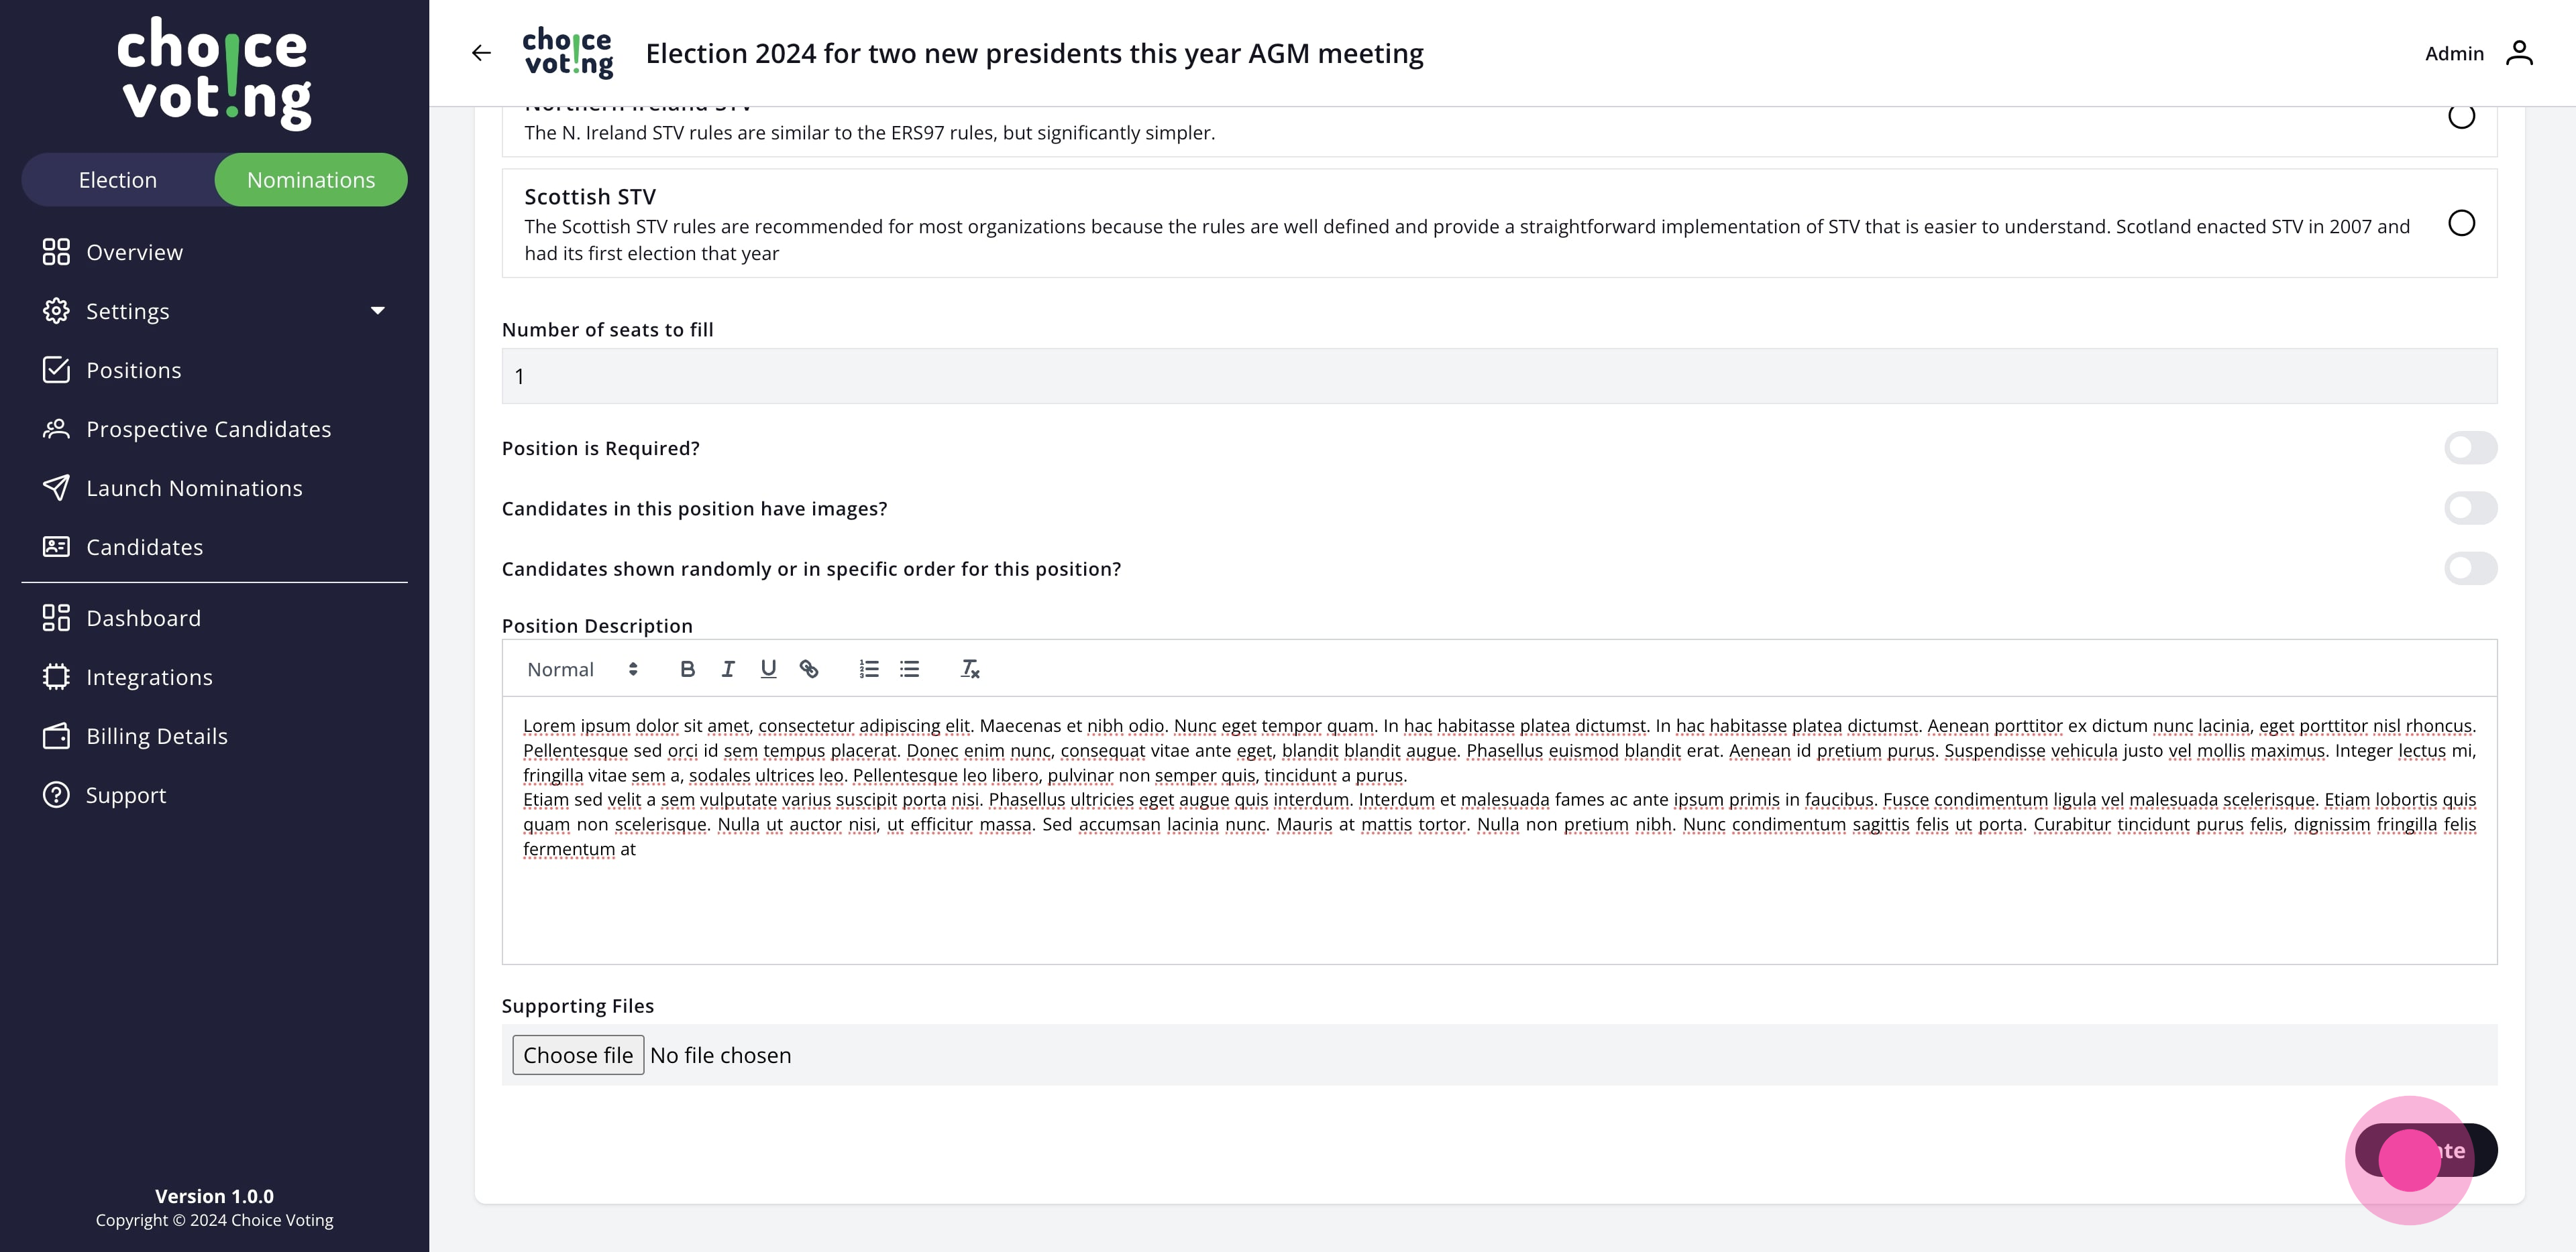2576x1252 pixels.
Task: Create a numbered list
Action: [x=869, y=670]
